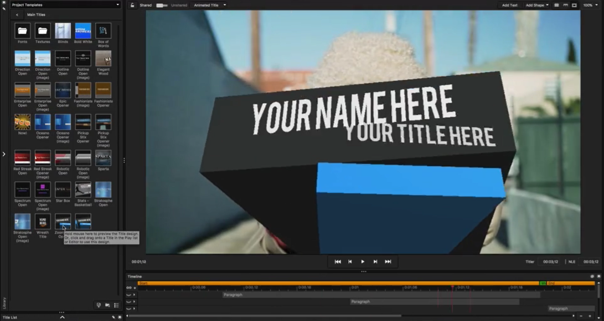
Task: Open the Textures folder
Action: (43, 31)
